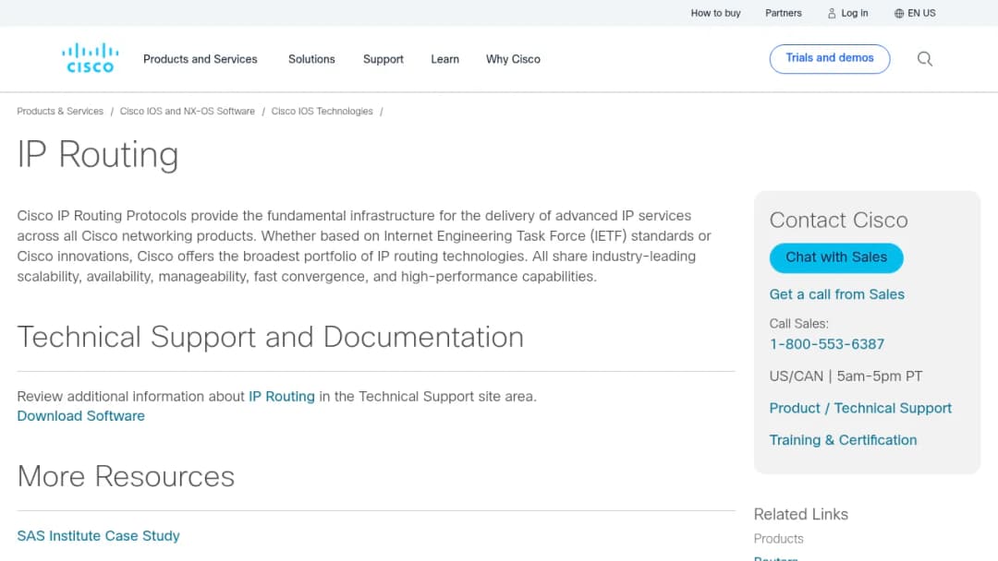Viewport: 998px width, 561px height.
Task: Open Cisco IOS and NX-OS Software breadcrumb
Action: point(187,111)
